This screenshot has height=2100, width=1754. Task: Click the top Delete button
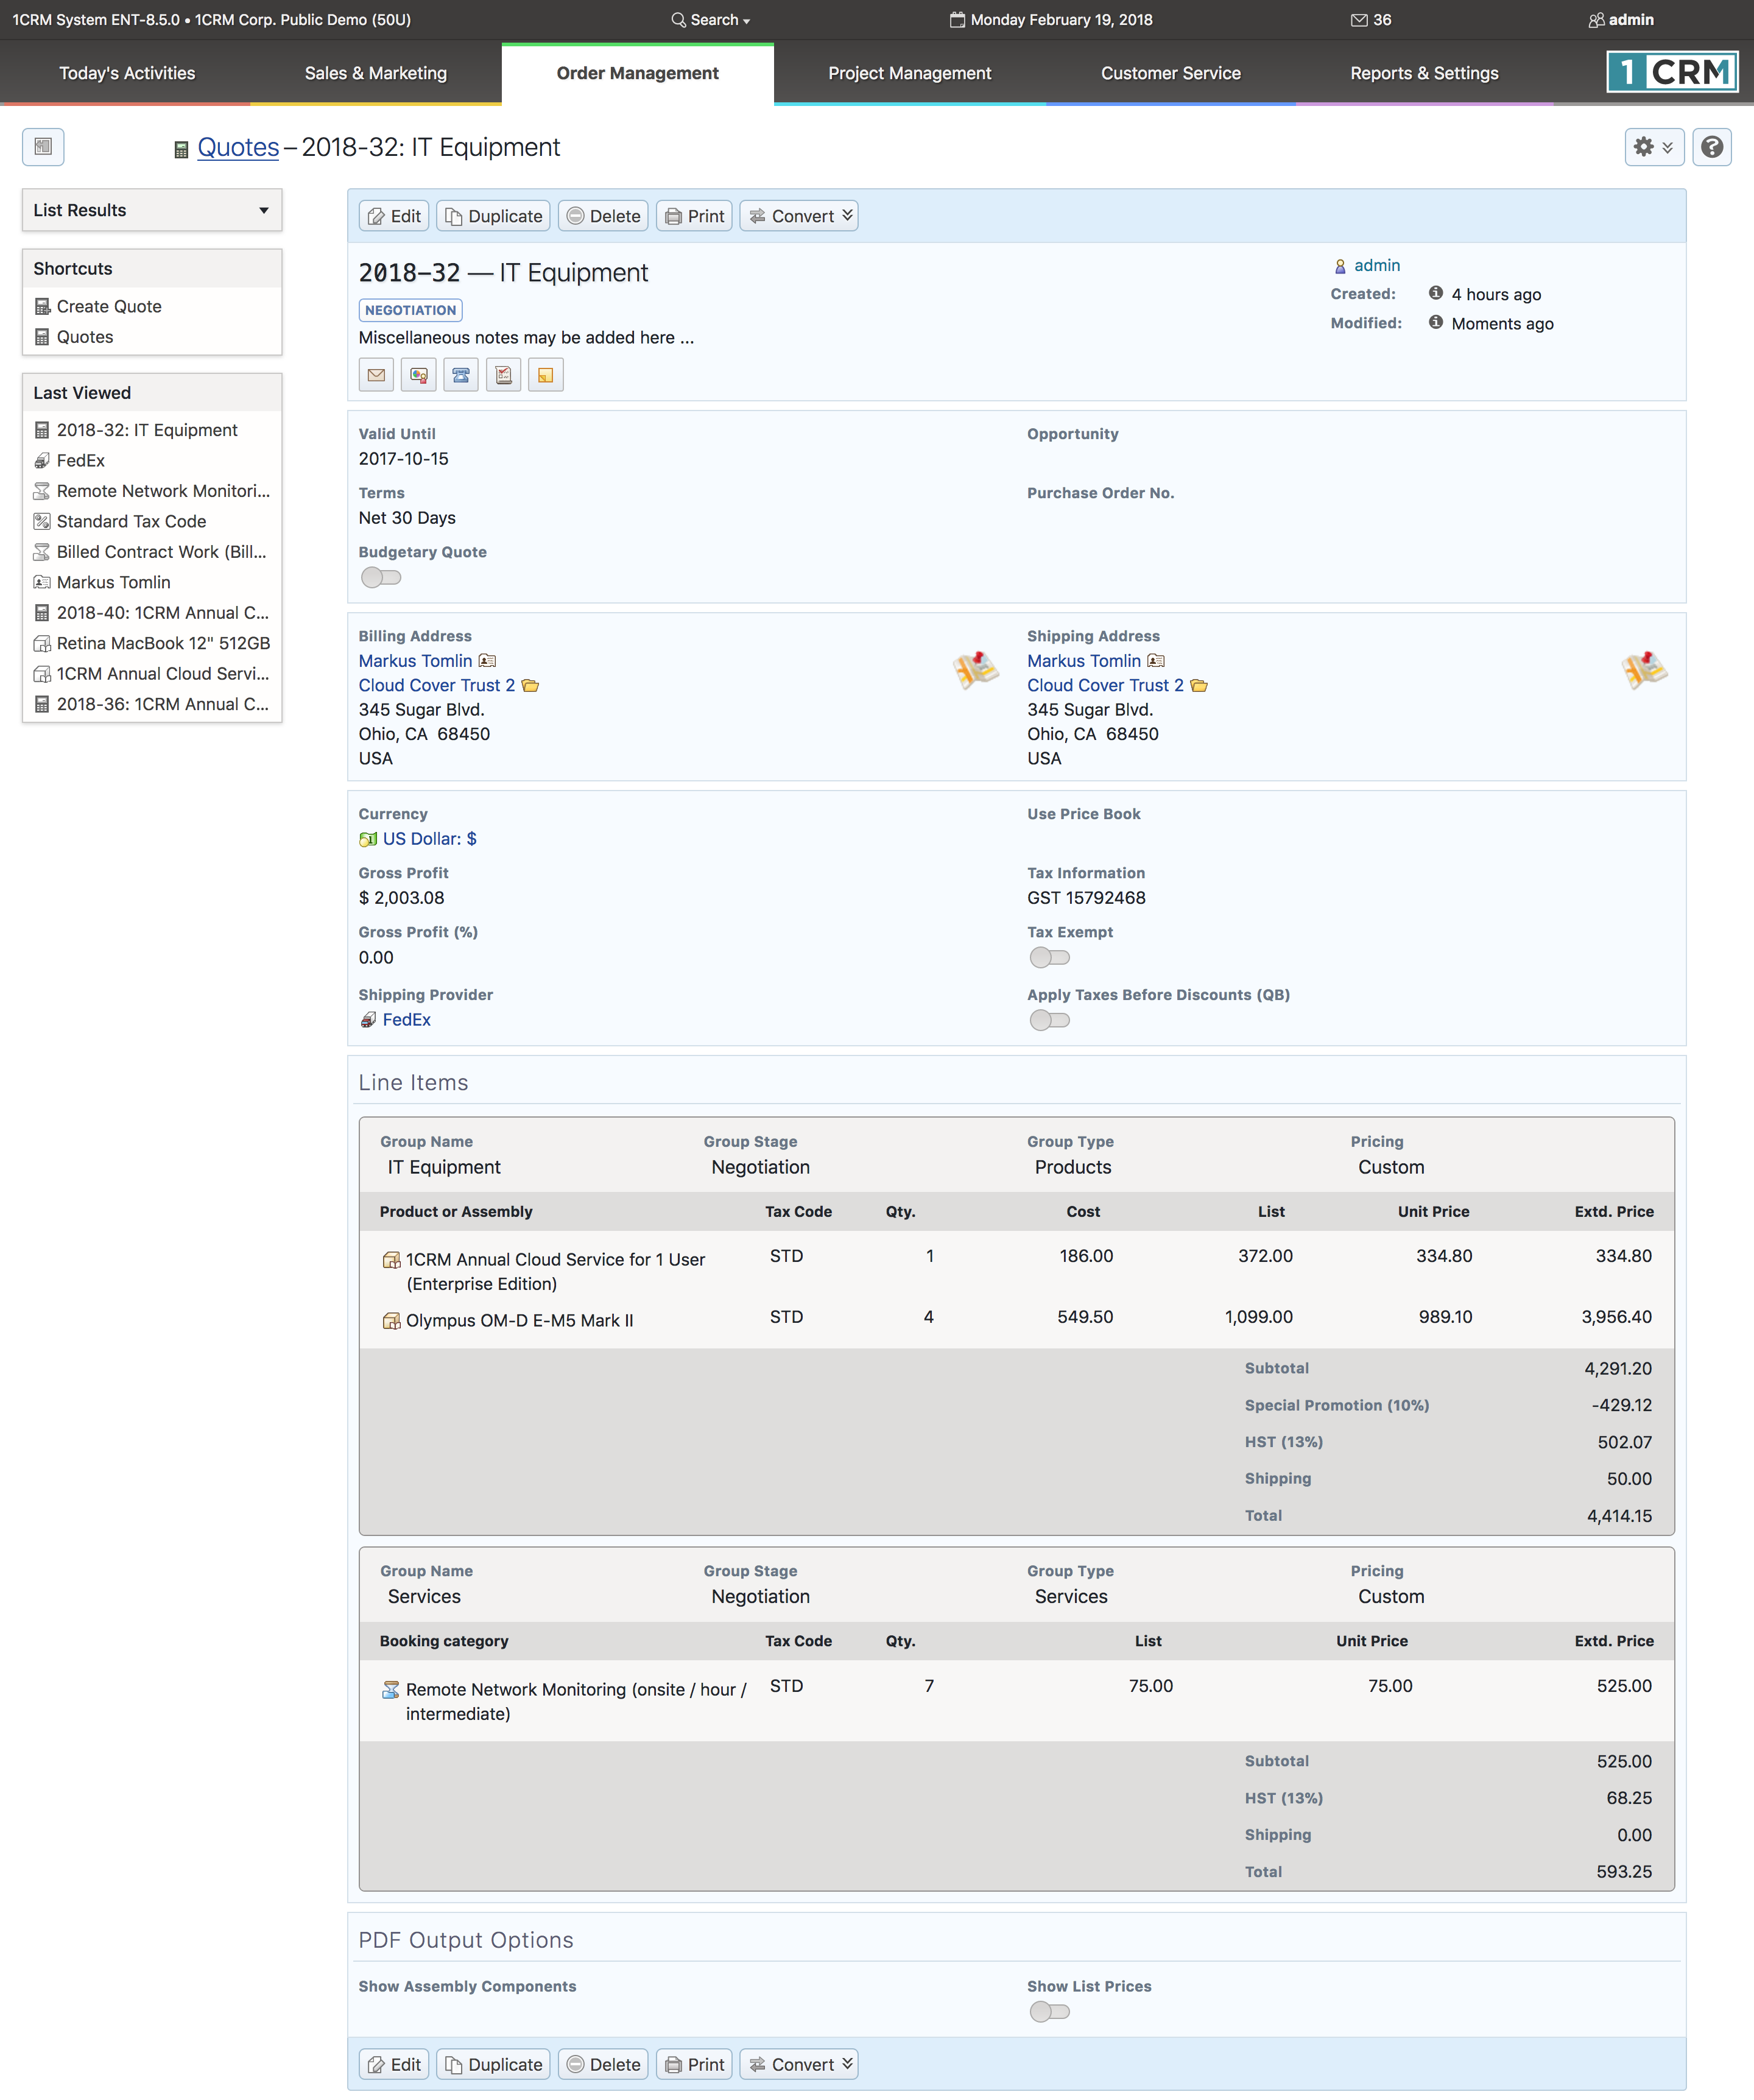[603, 216]
